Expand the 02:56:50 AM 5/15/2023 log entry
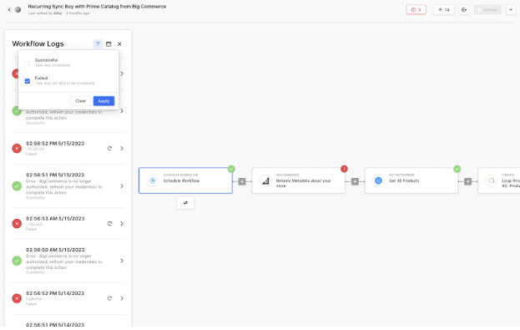This screenshot has width=520, height=330. [x=122, y=261]
